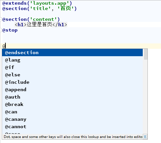Image resolution: width=161 pixels, height=143 pixels.
Task: Click the '首页' title string
Action: 66,8
